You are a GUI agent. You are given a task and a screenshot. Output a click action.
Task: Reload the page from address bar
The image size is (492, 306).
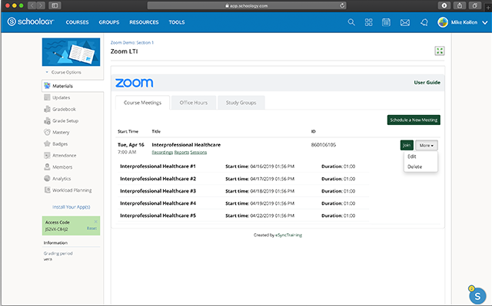[341, 5]
